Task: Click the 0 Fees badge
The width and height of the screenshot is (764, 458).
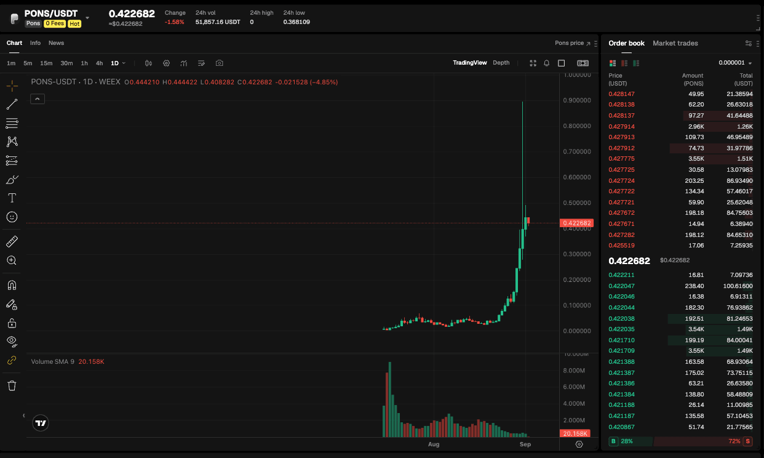Action: pos(54,23)
